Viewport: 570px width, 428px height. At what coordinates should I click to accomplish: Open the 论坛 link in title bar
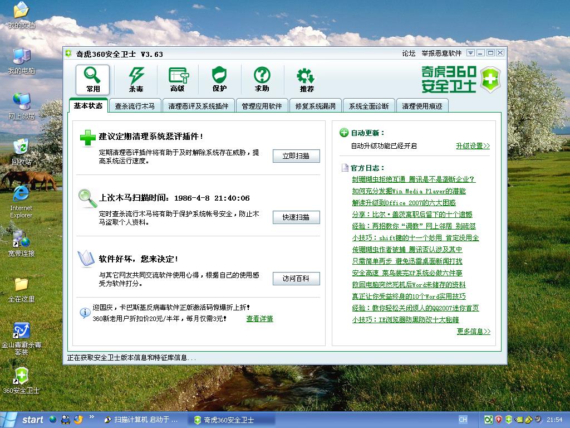[x=409, y=53]
